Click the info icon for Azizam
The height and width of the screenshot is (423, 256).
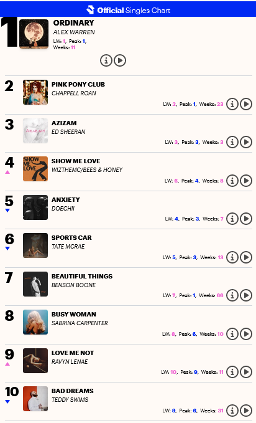pos(232,142)
